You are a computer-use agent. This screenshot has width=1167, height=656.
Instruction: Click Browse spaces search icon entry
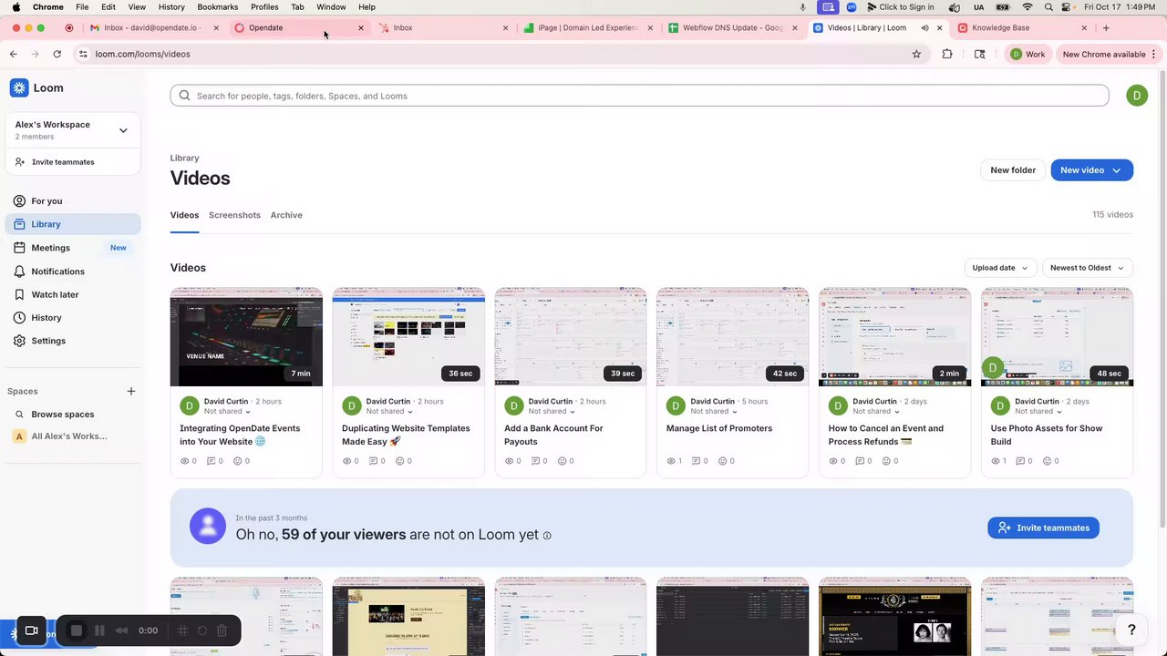point(19,415)
